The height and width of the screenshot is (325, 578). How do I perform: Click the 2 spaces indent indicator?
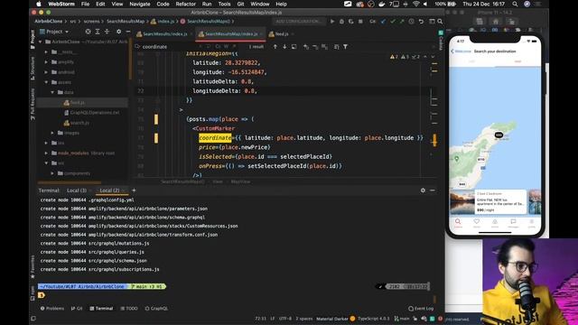pyautogui.click(x=304, y=319)
